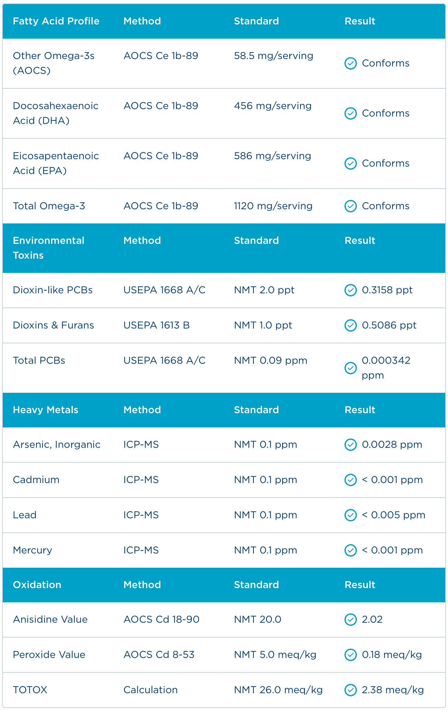The width and height of the screenshot is (448, 712).
Task: Click the 58.5 mg/serving standard value
Action: [274, 56]
